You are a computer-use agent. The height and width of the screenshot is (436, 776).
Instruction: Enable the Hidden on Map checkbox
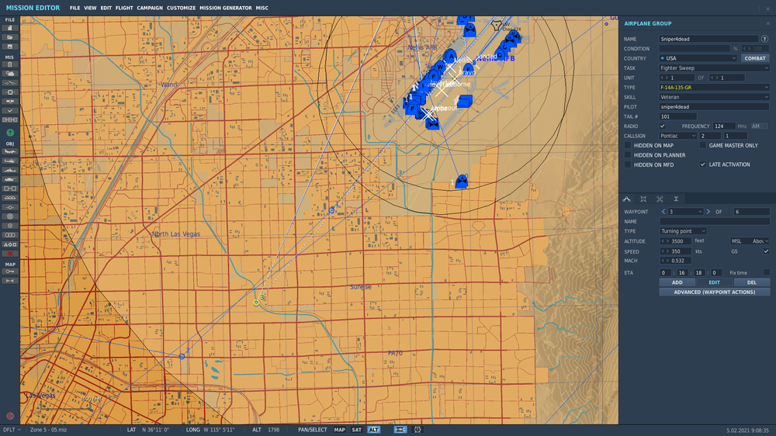tap(628, 145)
